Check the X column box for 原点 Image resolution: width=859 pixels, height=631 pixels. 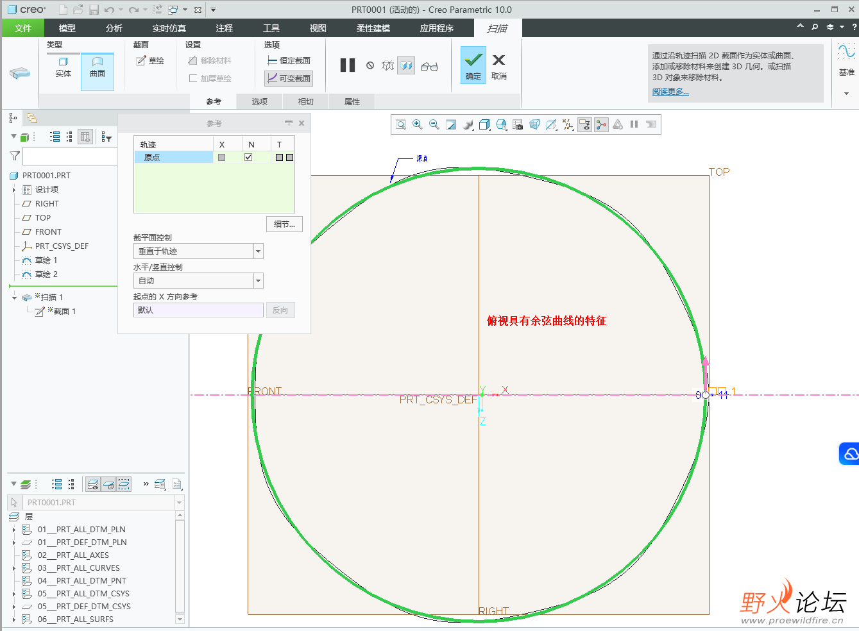tap(222, 157)
